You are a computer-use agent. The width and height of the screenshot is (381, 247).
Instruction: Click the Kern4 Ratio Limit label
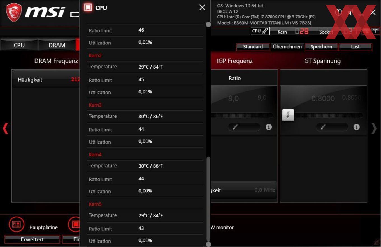(x=100, y=179)
